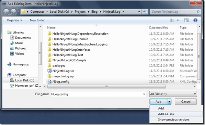Click the New folder button
This screenshot has width=205, height=125.
pyautogui.click(x=37, y=20)
